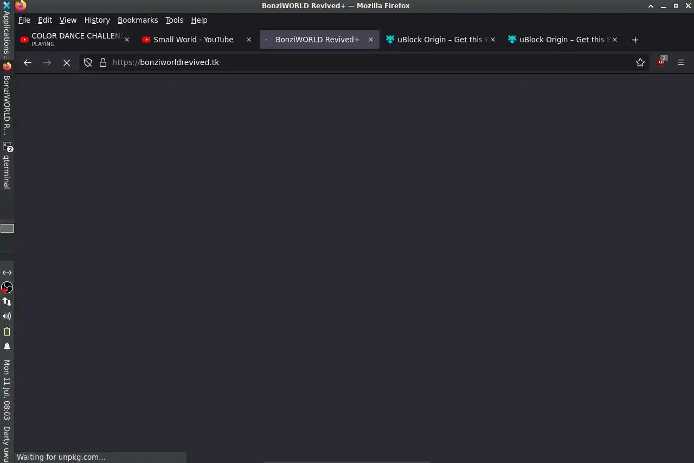Switch to Small World - YouTube tab

197,40
